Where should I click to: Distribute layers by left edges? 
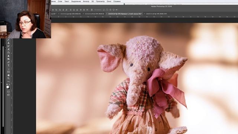pos(81,10)
